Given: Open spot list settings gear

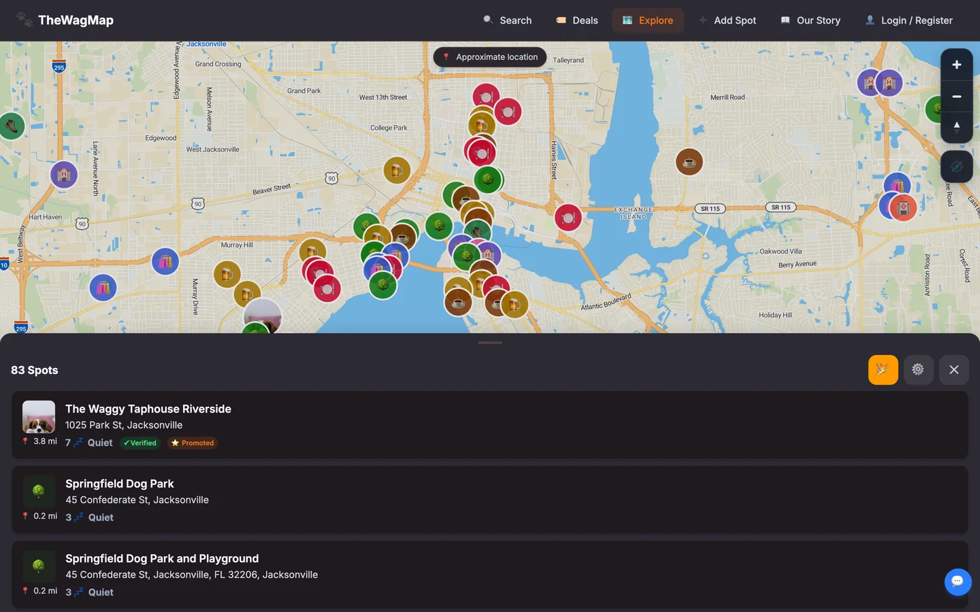Looking at the screenshot, I should point(918,370).
